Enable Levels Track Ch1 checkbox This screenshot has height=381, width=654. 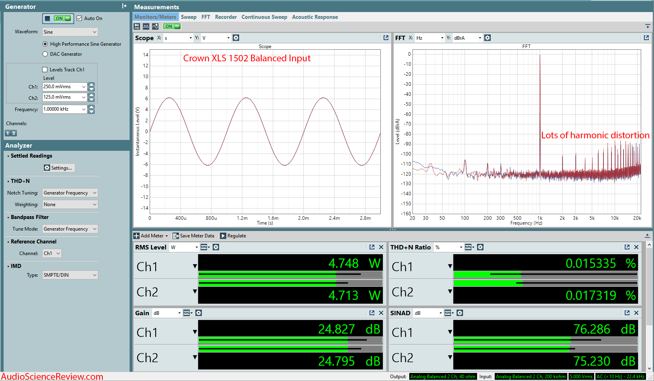tap(45, 70)
